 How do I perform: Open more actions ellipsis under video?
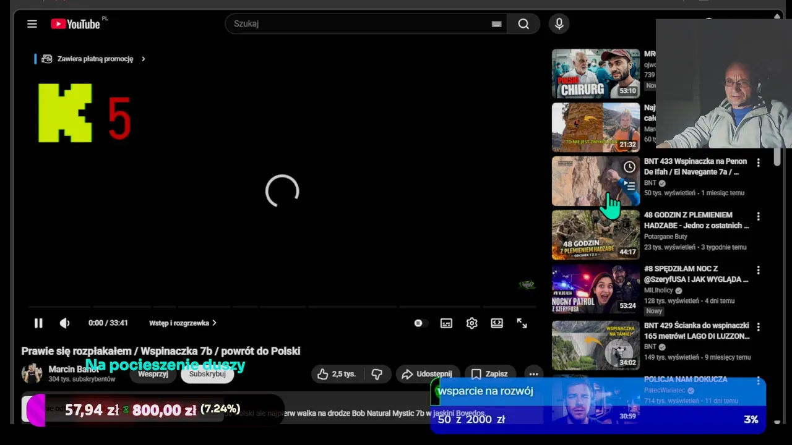[x=533, y=374]
